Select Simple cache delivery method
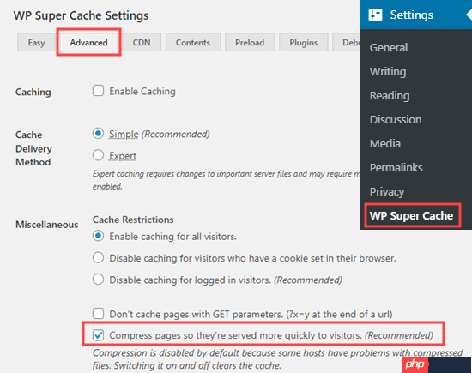The image size is (472, 373). [x=98, y=133]
